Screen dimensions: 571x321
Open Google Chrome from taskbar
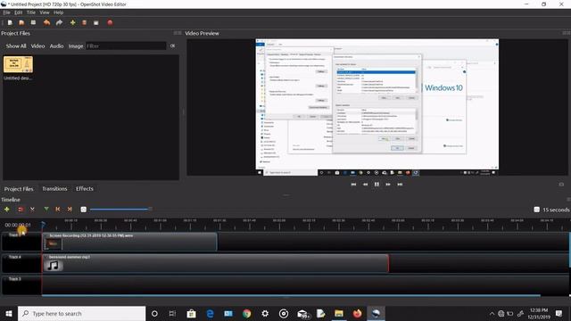click(x=246, y=313)
